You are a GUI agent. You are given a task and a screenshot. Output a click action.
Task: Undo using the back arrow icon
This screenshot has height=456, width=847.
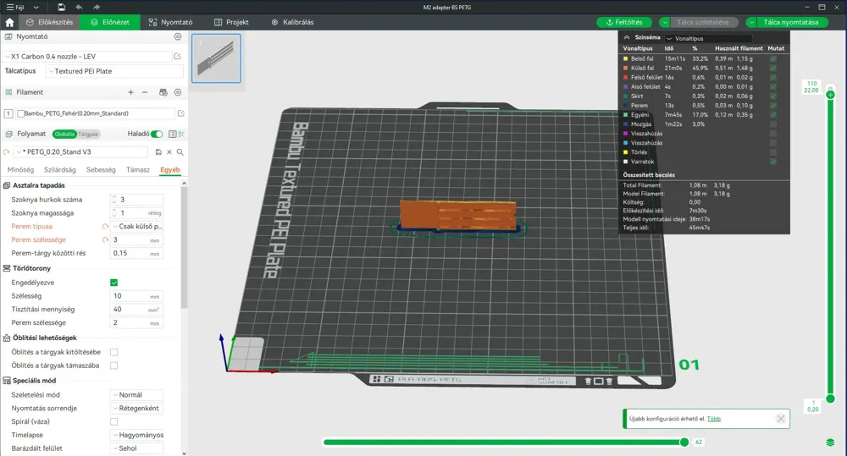pos(79,7)
